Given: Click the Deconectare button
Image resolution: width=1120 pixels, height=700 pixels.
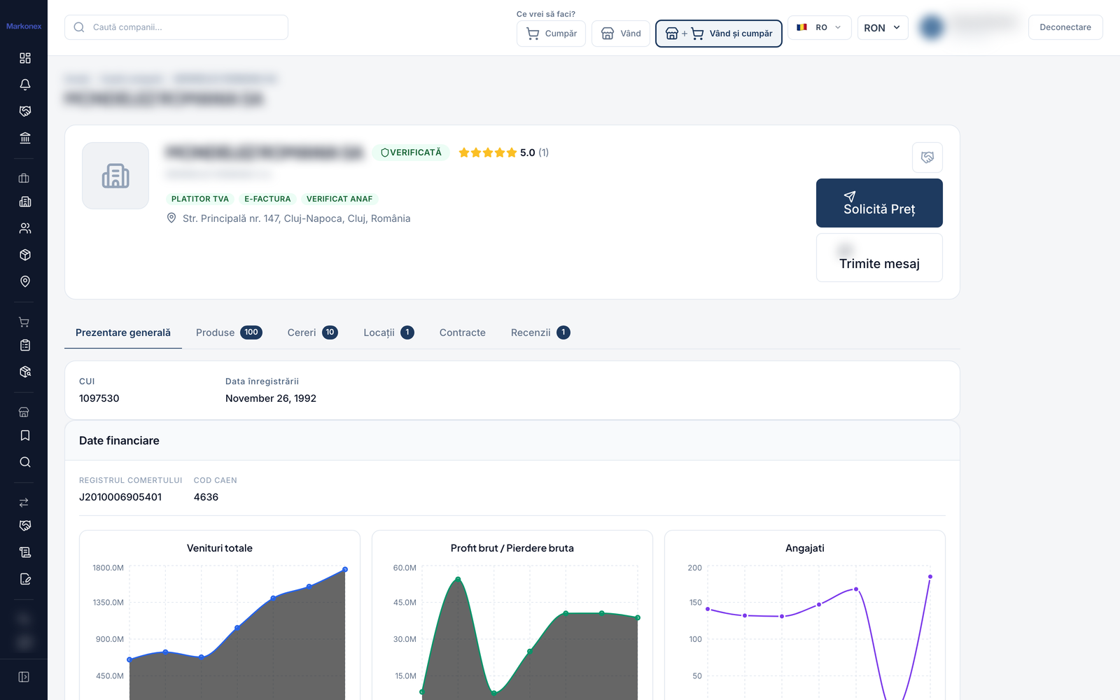Looking at the screenshot, I should [1065, 27].
